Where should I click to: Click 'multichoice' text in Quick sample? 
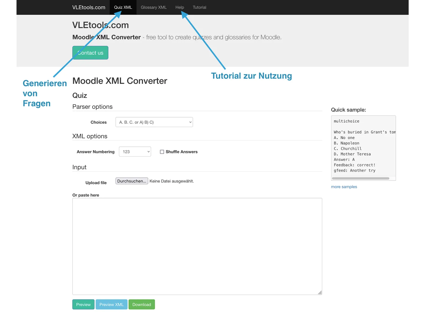pyautogui.click(x=346, y=121)
